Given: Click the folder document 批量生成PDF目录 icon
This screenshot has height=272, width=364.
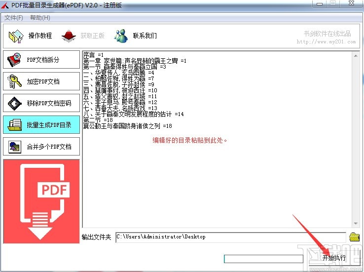Looking at the screenshot, I should pyautogui.click(x=15, y=125).
